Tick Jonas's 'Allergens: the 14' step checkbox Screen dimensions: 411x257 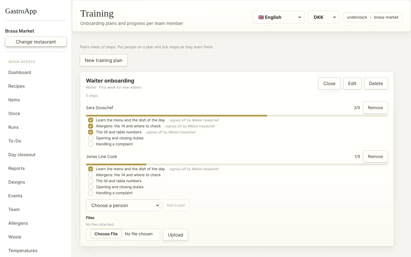[90, 175]
